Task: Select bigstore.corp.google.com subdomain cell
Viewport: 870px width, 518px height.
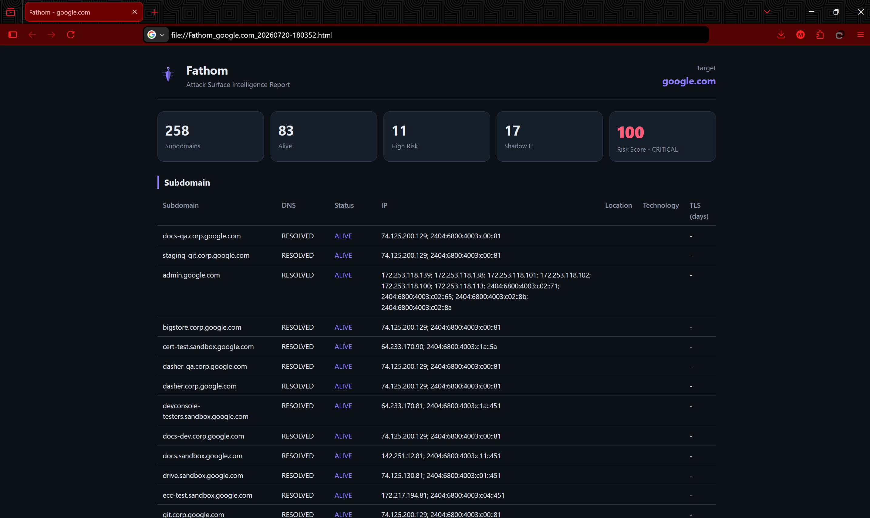Action: click(x=202, y=328)
